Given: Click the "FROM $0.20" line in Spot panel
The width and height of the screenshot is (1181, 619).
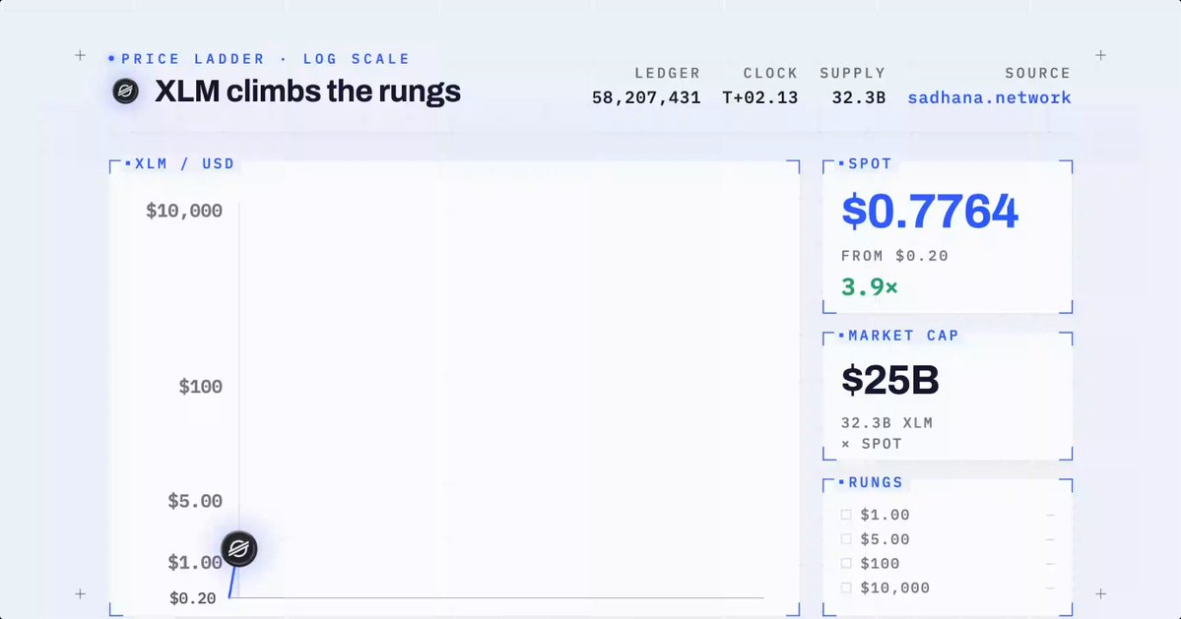Looking at the screenshot, I should pyautogui.click(x=894, y=256).
